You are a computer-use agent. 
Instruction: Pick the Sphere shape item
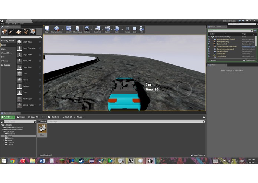(x=29, y=80)
